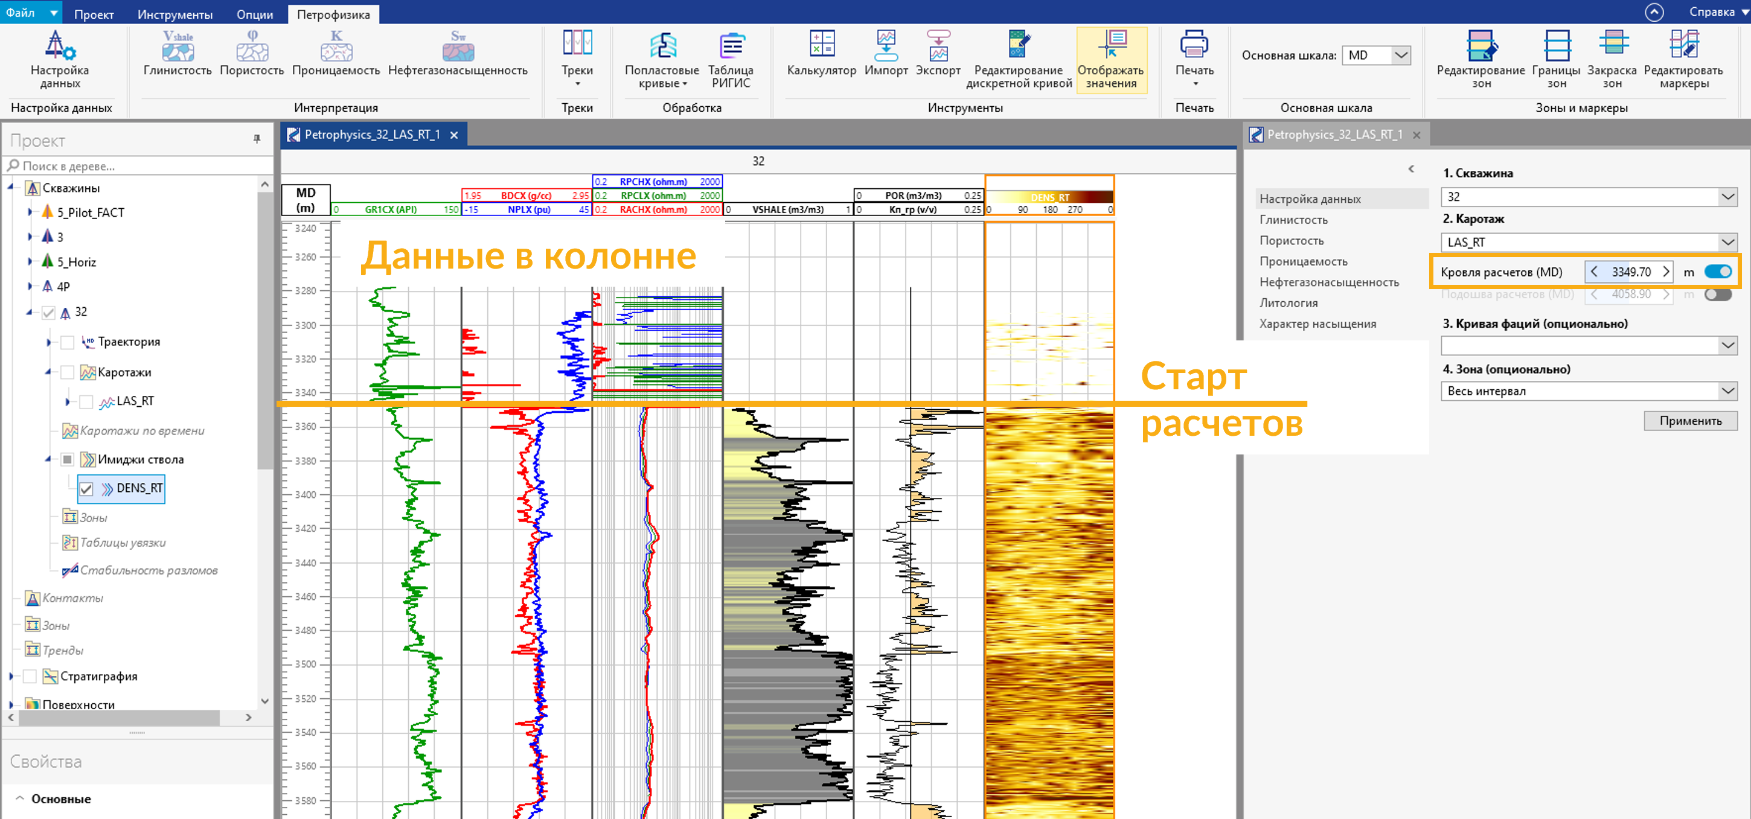The width and height of the screenshot is (1751, 819).
Task: Decrease the Кровля расчетов value
Action: coord(1594,272)
